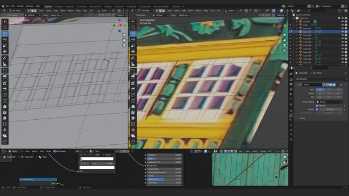Viewport: 349px width, 196px height.
Task: Open the Render menu
Action: point(20,6)
